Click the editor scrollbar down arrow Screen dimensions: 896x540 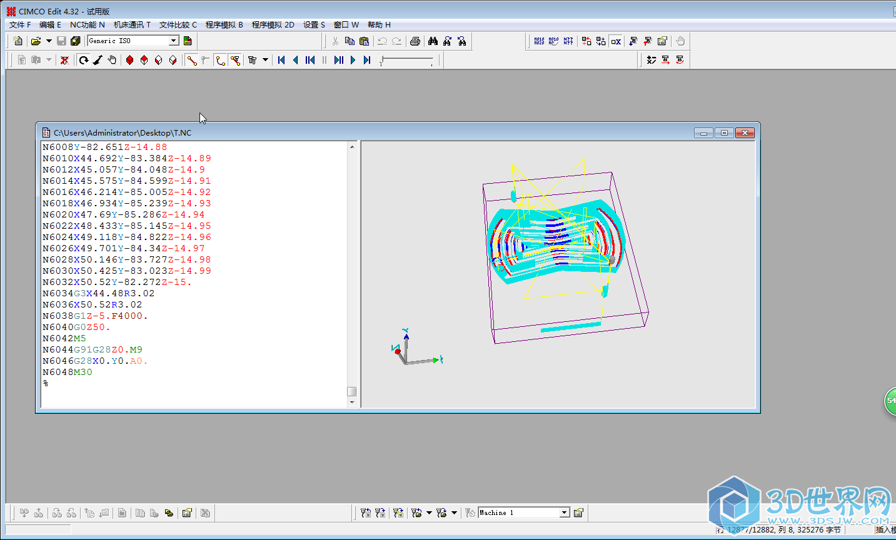pos(352,402)
